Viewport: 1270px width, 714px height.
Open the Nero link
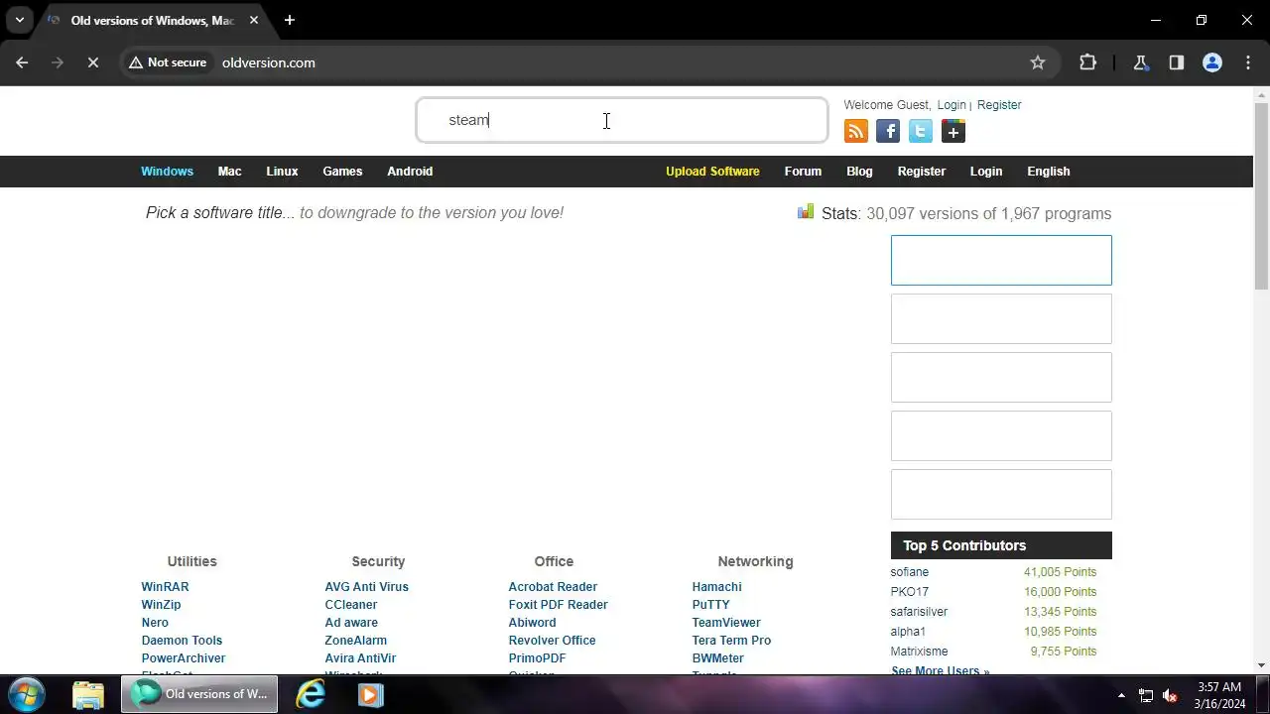point(155,623)
